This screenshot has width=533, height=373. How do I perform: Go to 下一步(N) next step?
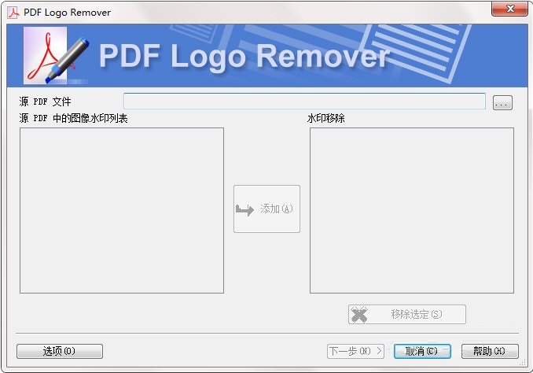tap(355, 351)
